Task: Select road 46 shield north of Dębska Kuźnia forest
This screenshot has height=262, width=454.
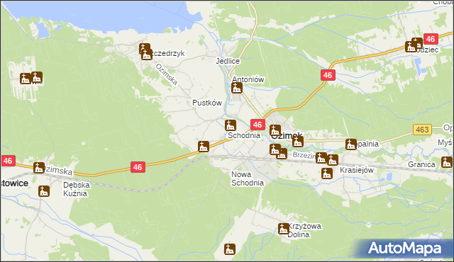Action: point(138,167)
